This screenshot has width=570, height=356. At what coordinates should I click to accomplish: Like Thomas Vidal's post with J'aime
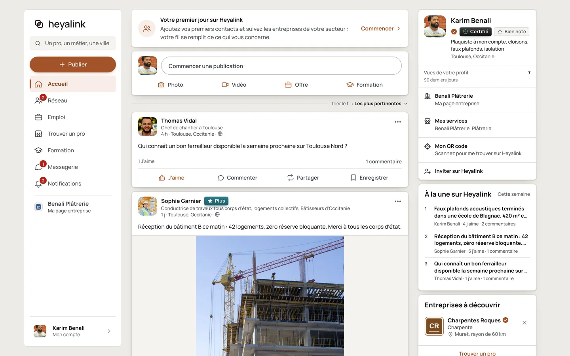pos(171,178)
